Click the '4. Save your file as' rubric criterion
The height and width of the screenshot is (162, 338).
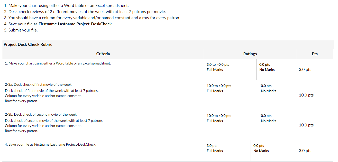50,145
